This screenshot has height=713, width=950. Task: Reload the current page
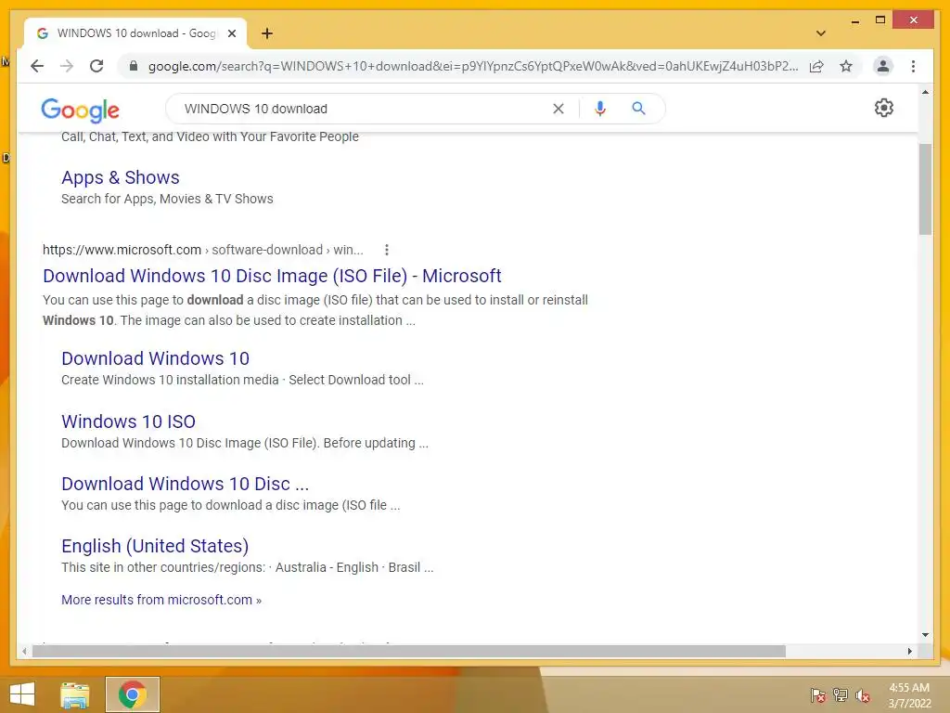coord(96,66)
